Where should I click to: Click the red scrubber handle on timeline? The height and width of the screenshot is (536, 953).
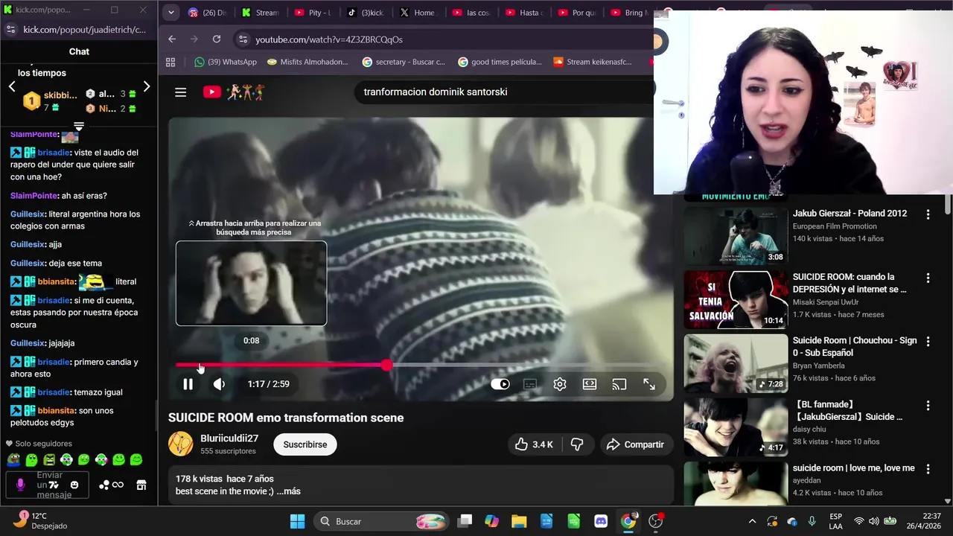pyautogui.click(x=386, y=365)
